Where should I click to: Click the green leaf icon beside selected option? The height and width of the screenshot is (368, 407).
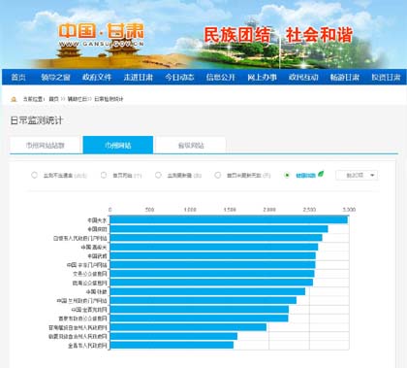coord(321,174)
